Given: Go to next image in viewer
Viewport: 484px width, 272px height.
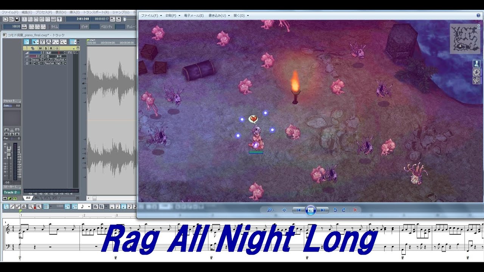Looking at the screenshot, I should coord(323,210).
